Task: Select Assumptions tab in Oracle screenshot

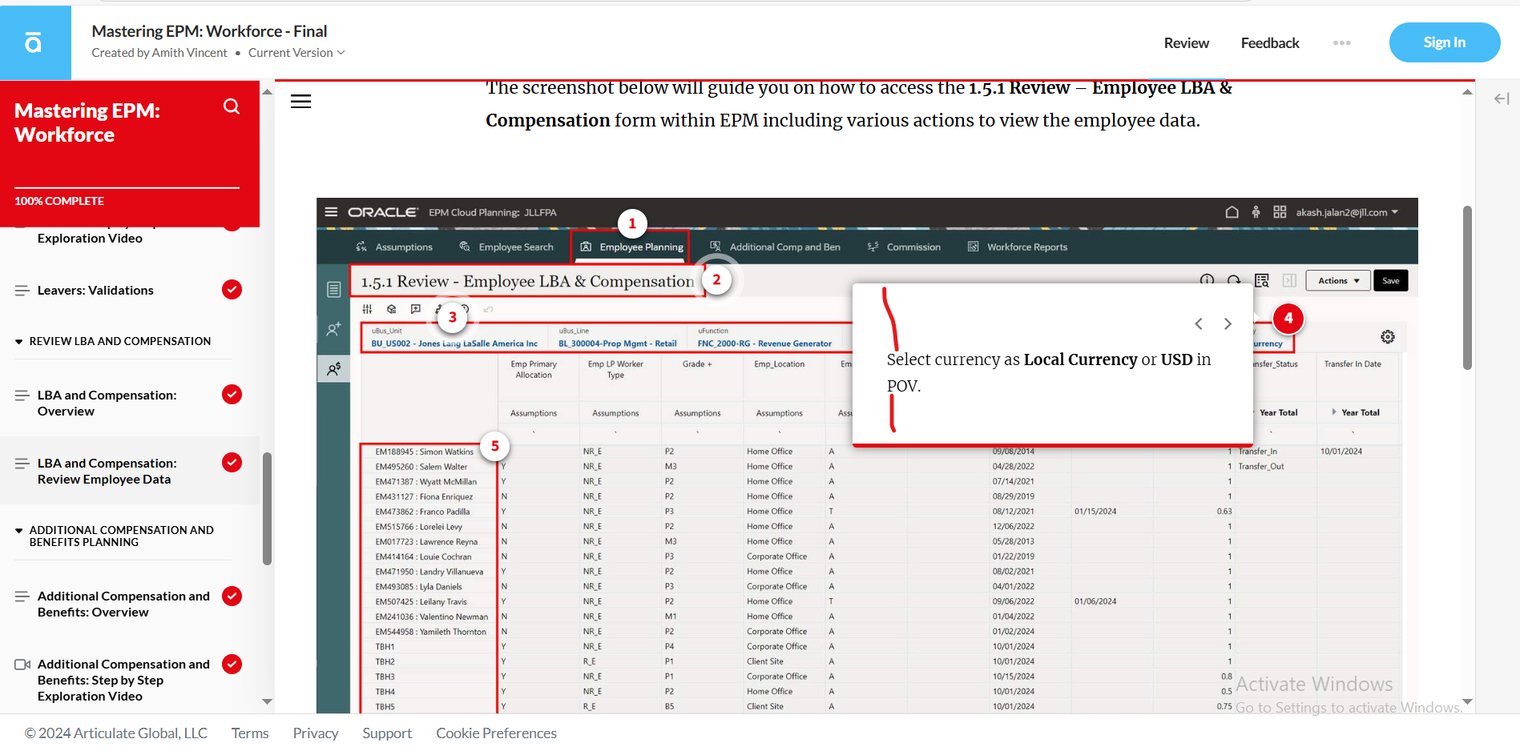Action: [x=394, y=247]
